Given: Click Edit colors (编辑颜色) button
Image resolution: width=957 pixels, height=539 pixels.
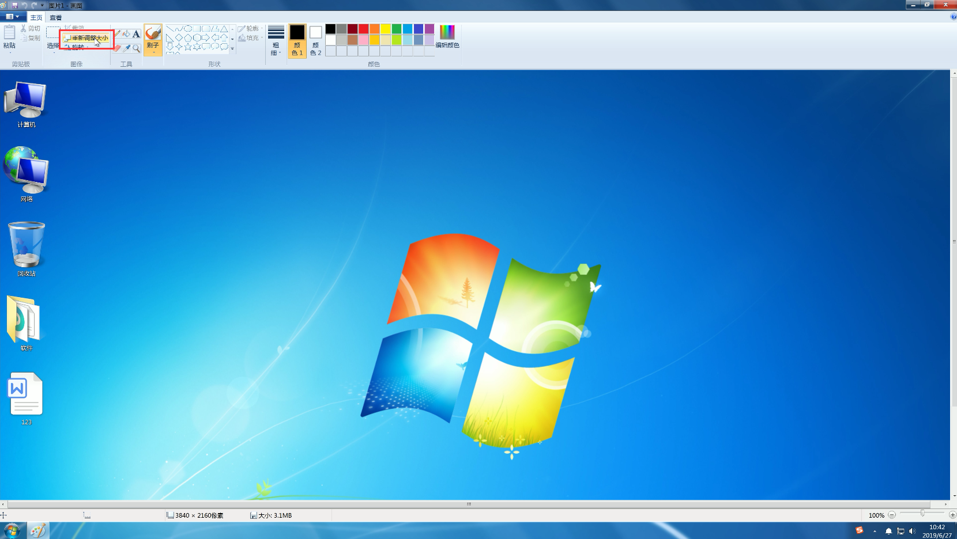Looking at the screenshot, I should [x=447, y=36].
